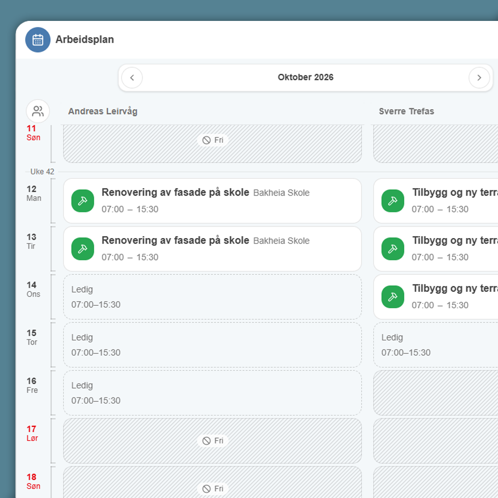
Task: Click hammer icon on Sverre's 14 Ons job
Action: point(393,297)
